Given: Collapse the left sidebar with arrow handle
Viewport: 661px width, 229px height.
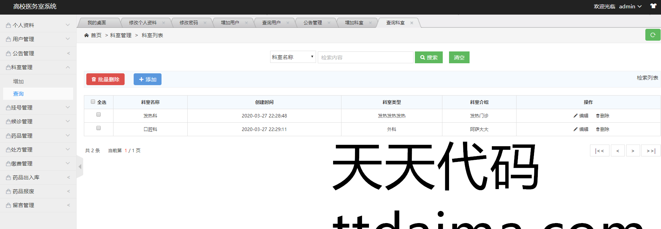Looking at the screenshot, I should 80,166.
